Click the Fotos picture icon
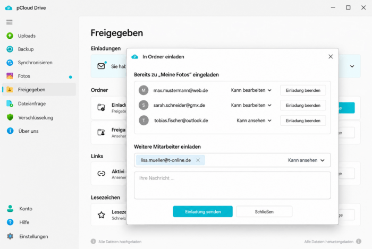This screenshot has width=372, height=249. click(x=10, y=76)
